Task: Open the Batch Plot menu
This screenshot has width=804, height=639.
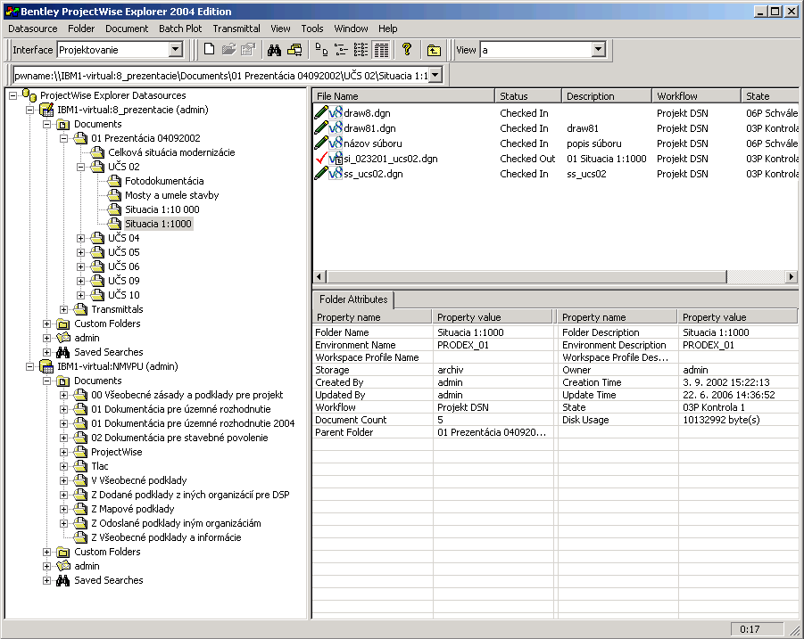Action: 180,29
